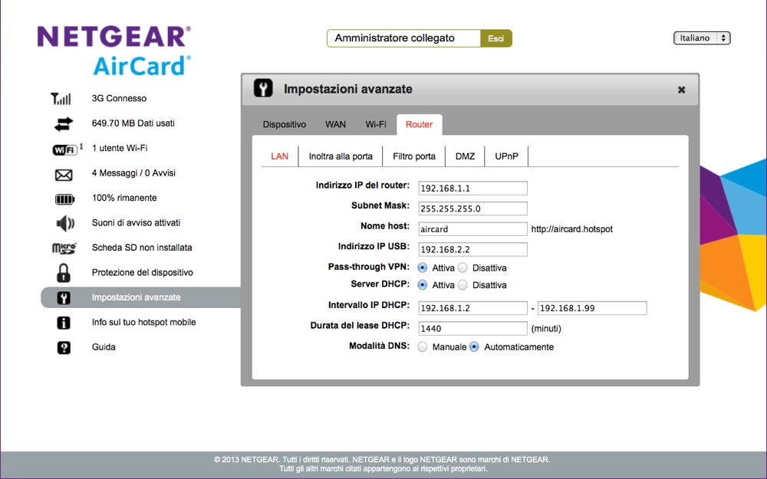Close the Impostazioni avanzate dialog
This screenshot has height=479, width=767.
click(x=681, y=90)
